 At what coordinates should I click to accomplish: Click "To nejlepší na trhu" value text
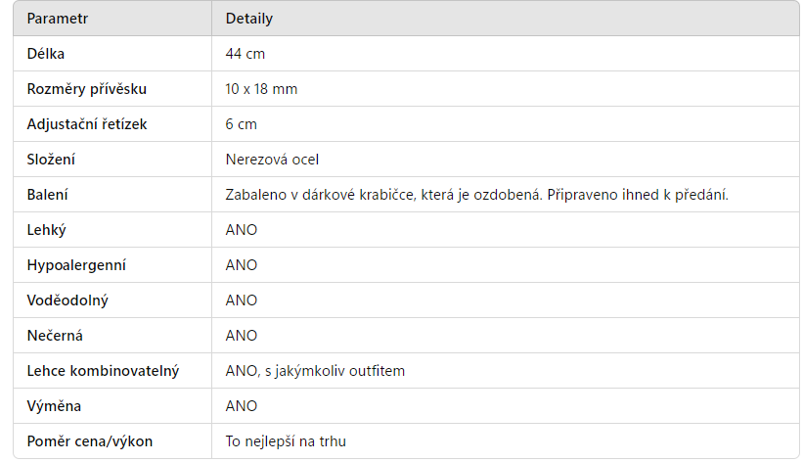point(286,441)
